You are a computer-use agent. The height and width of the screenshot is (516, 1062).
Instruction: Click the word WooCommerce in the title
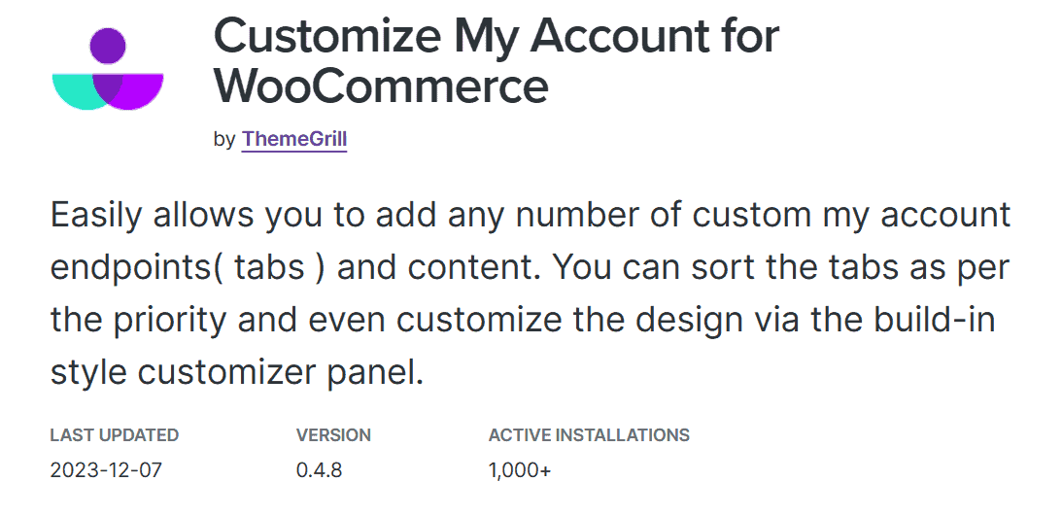click(x=381, y=86)
